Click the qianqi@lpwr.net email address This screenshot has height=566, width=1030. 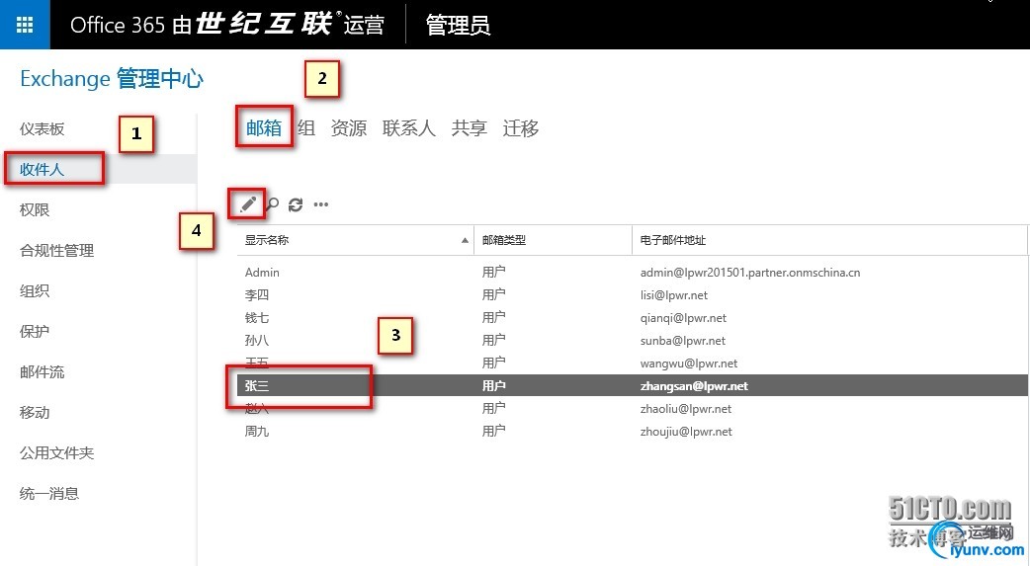(683, 318)
